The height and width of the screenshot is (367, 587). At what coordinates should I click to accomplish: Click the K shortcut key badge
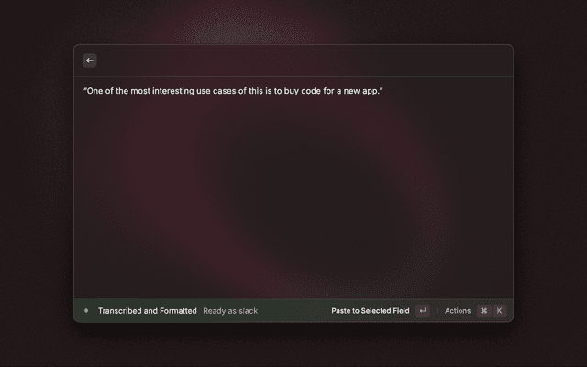(499, 310)
